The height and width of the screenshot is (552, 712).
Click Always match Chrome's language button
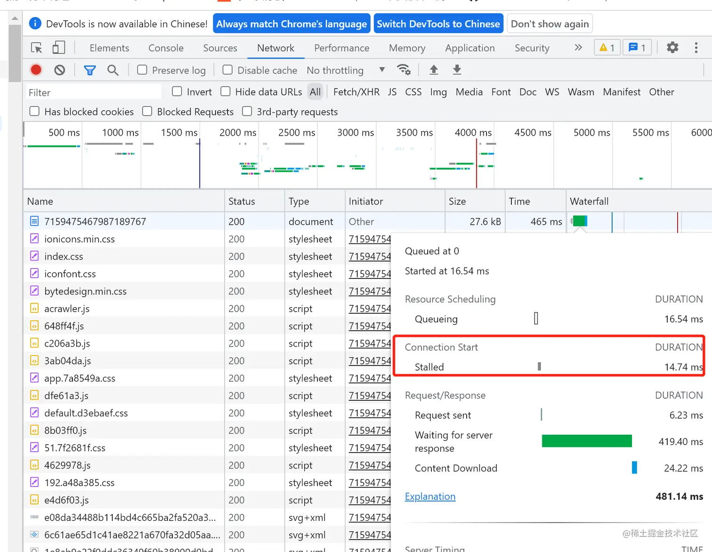291,24
